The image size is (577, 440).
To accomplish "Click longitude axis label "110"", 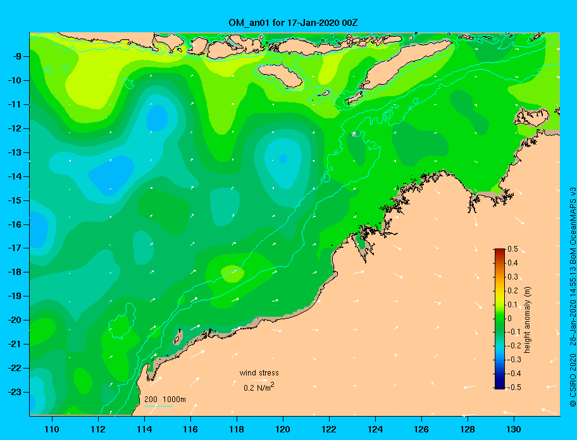I will tap(52, 429).
